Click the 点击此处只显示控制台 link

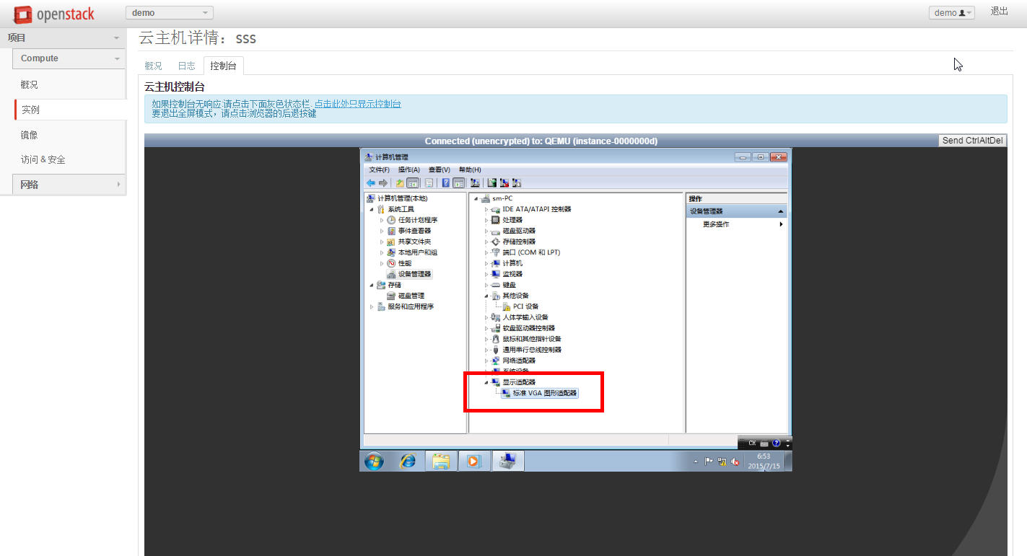pos(357,104)
